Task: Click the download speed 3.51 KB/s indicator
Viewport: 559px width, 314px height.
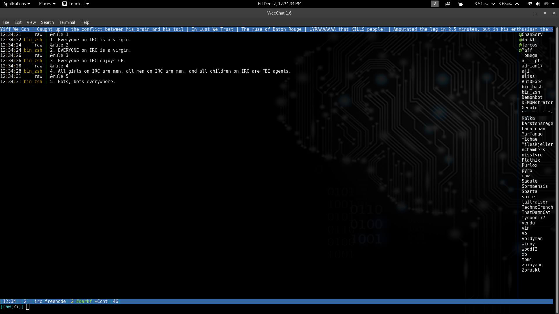Action: (x=484, y=4)
